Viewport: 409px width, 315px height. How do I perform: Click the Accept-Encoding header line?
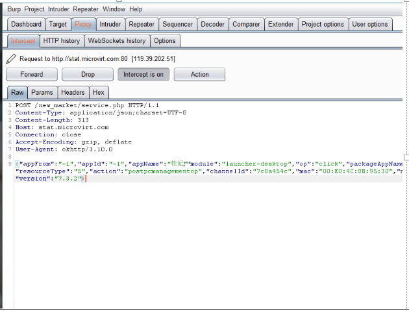pos(73,142)
